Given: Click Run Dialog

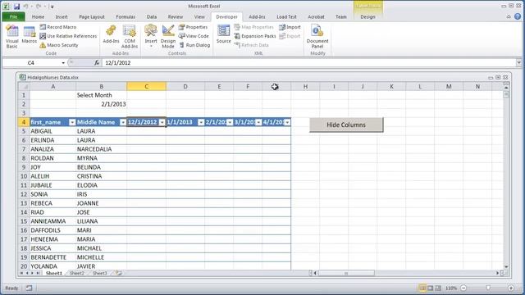Looking at the screenshot, I should click(x=194, y=45).
